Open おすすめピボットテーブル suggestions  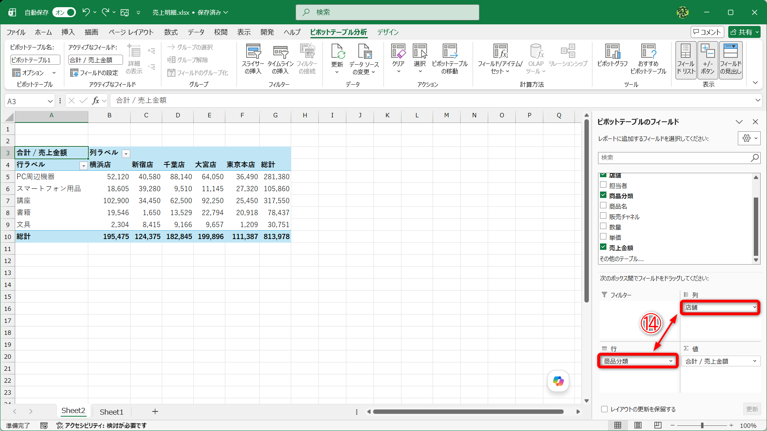tap(648, 59)
